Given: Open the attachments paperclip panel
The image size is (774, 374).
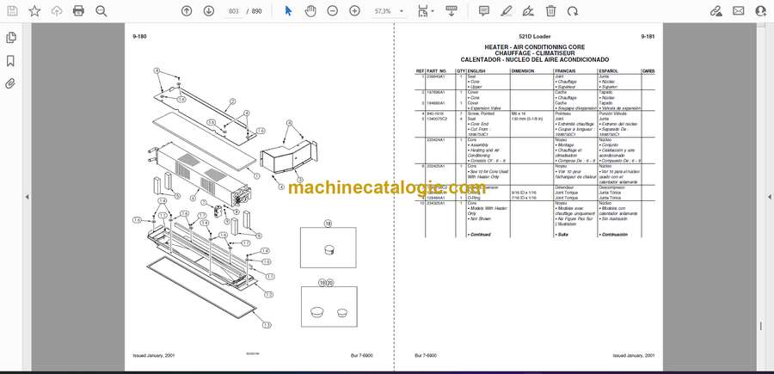Looking at the screenshot, I should pos(10,83).
